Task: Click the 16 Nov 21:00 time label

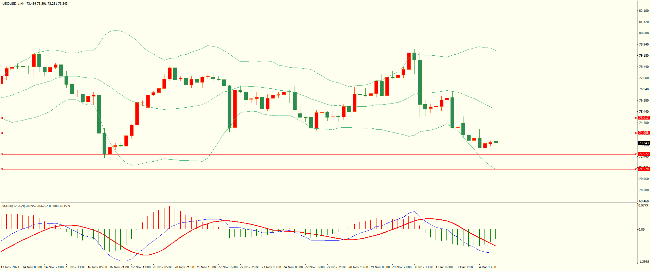Action: tap(119, 267)
